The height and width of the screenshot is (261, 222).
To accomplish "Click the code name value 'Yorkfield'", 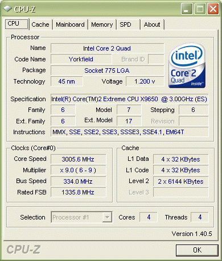I will 81,59.
